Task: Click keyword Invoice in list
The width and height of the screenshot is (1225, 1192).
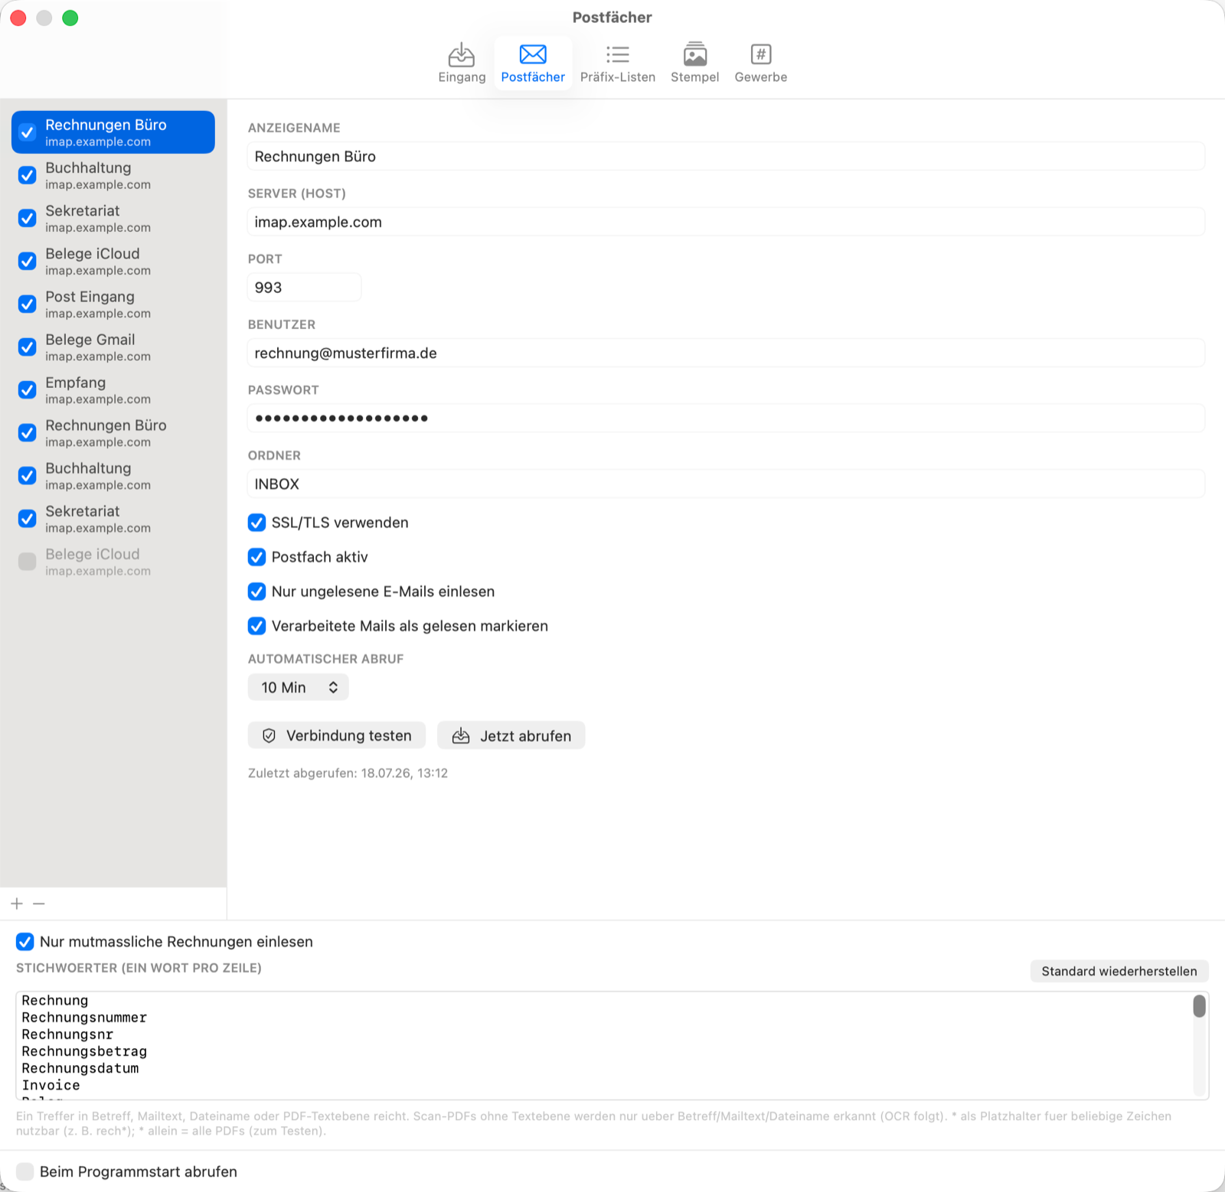Action: click(x=51, y=1085)
